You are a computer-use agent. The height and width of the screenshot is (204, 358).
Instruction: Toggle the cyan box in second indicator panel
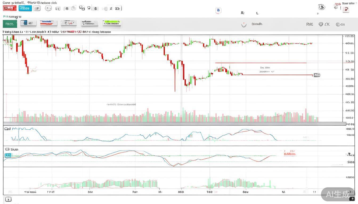[x=8, y=155]
